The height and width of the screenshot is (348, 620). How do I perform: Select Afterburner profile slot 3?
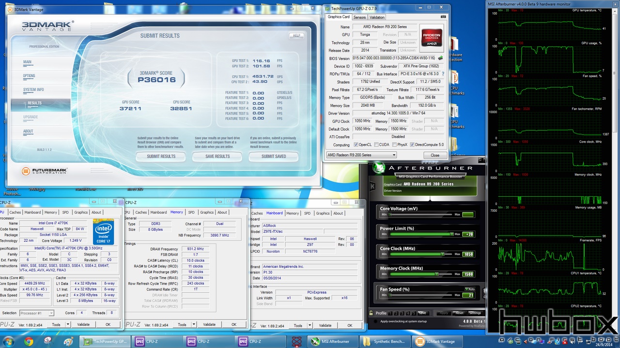click(401, 313)
